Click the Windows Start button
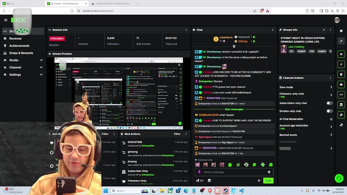The height and width of the screenshot is (195, 347). [105, 191]
